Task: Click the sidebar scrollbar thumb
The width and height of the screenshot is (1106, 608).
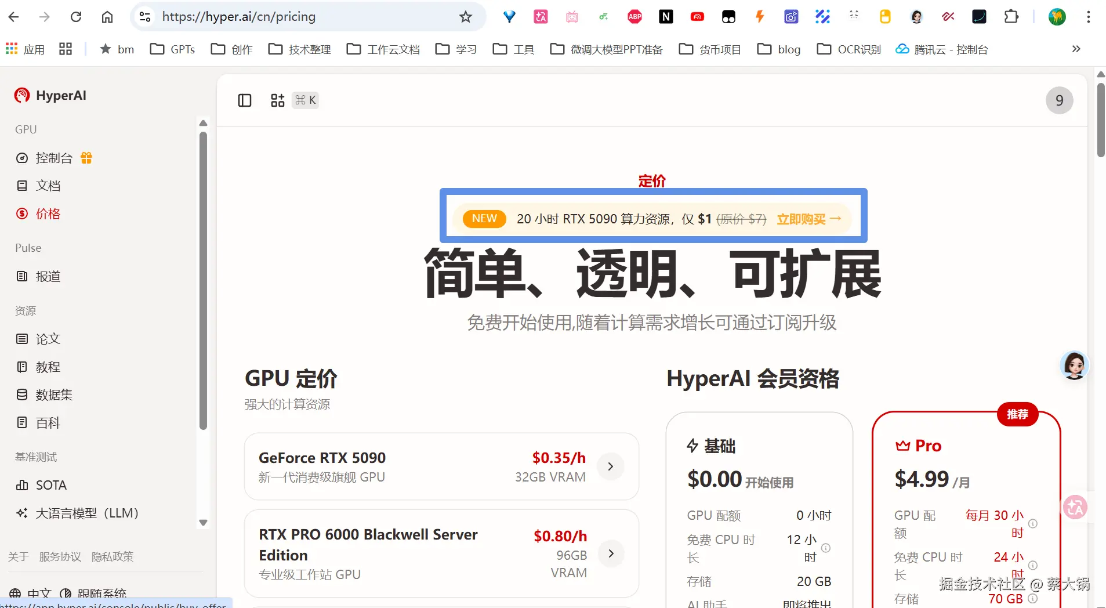Action: 203,280
